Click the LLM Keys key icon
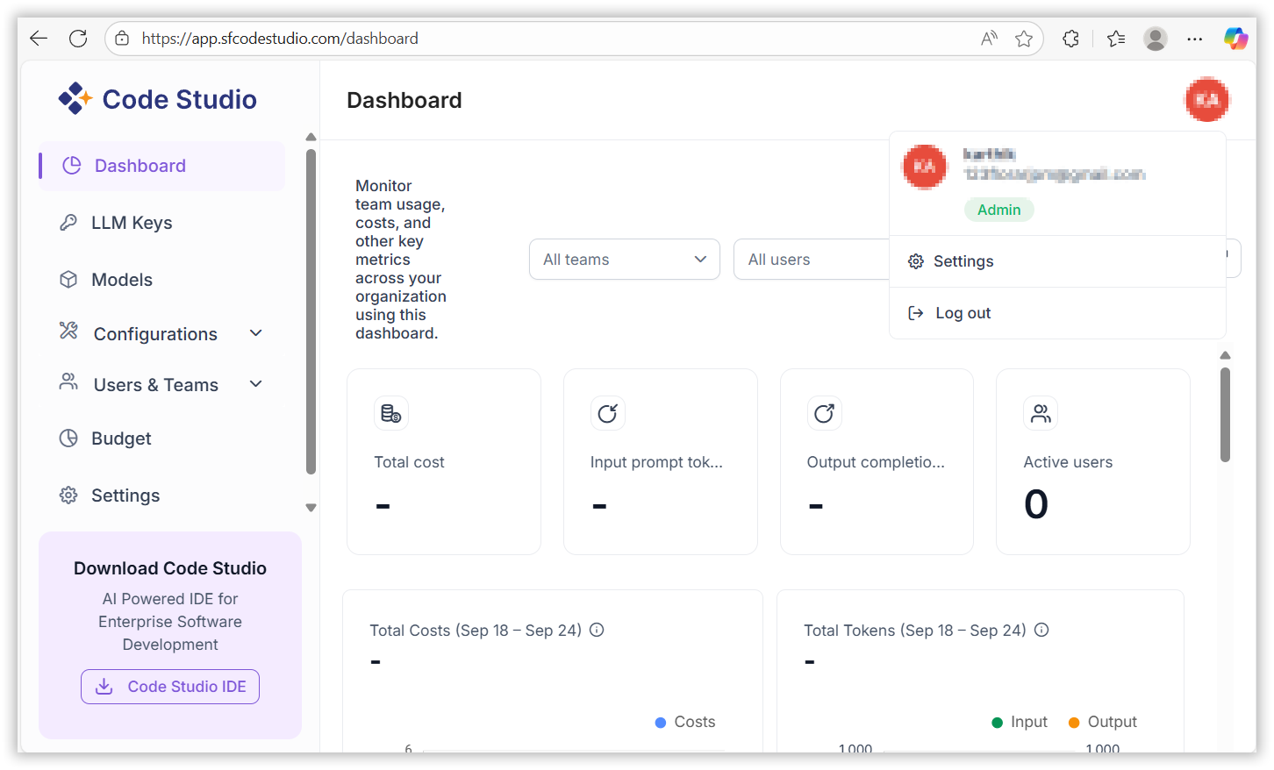Screen dimensions: 1274x770 point(68,223)
